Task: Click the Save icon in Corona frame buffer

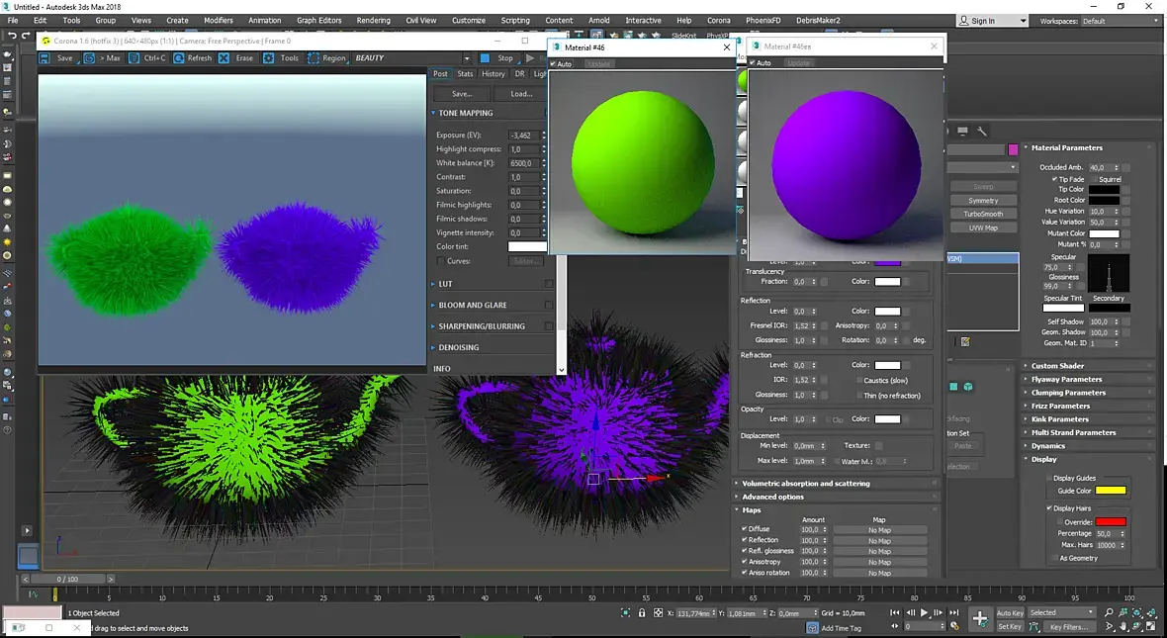Action: tap(46, 58)
